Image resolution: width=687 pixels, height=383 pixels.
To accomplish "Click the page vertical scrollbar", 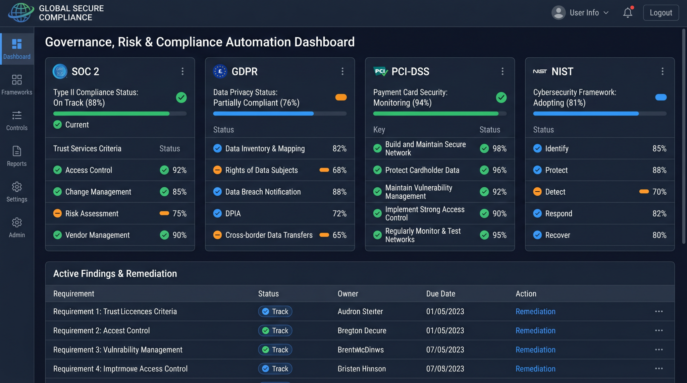I will [x=684, y=136].
